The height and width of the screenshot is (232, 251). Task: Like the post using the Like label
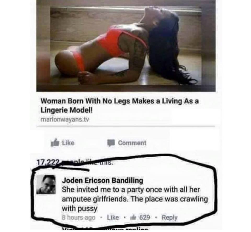[x=68, y=143]
